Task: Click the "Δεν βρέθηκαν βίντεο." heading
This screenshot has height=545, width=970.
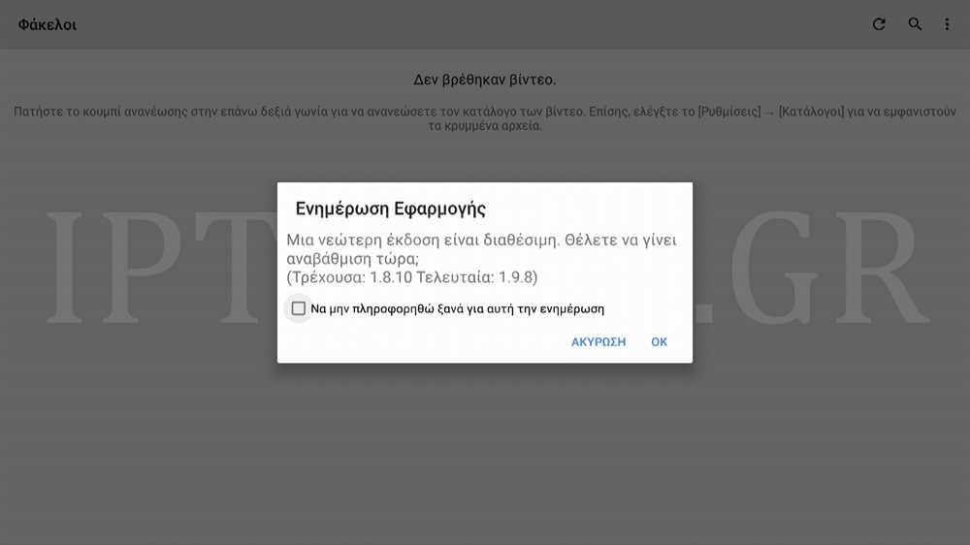Action: 484,80
